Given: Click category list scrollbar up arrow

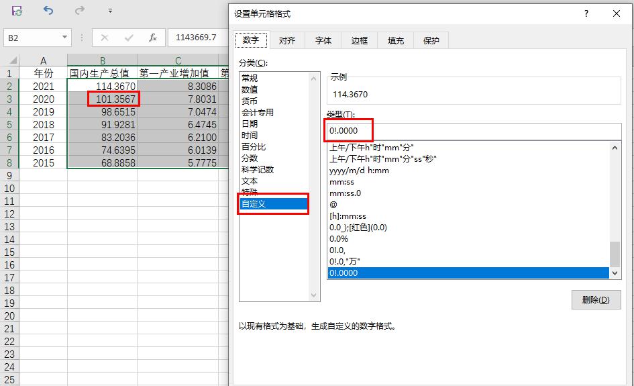Looking at the screenshot, I should [314, 78].
